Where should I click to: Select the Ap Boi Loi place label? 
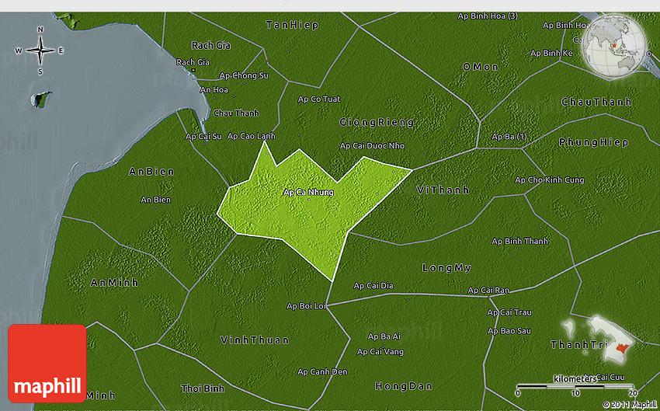click(x=307, y=306)
